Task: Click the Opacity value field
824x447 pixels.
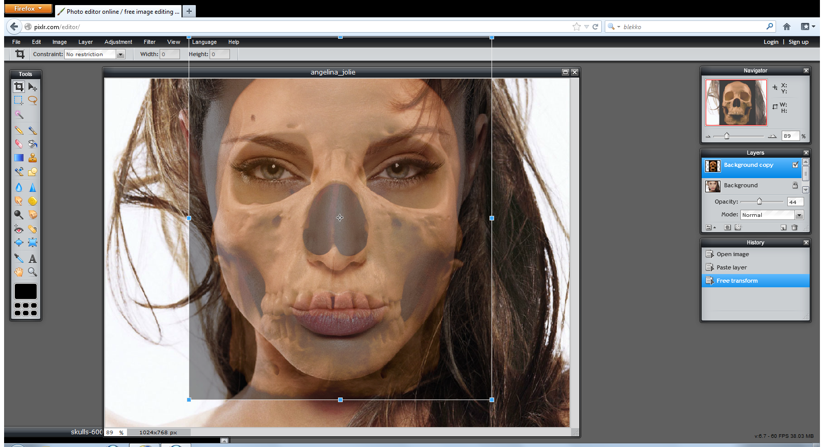Action: coord(795,202)
